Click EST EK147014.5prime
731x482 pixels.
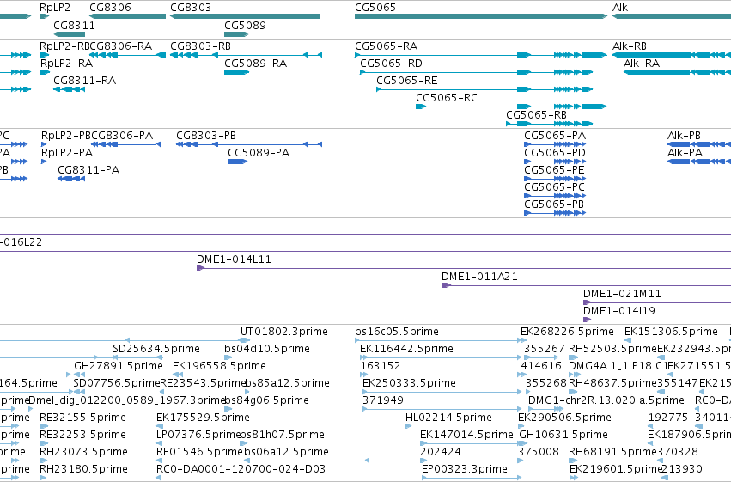[x=466, y=435]
